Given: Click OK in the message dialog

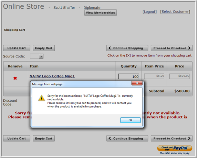Looking at the screenshot, I should [x=131, y=120].
